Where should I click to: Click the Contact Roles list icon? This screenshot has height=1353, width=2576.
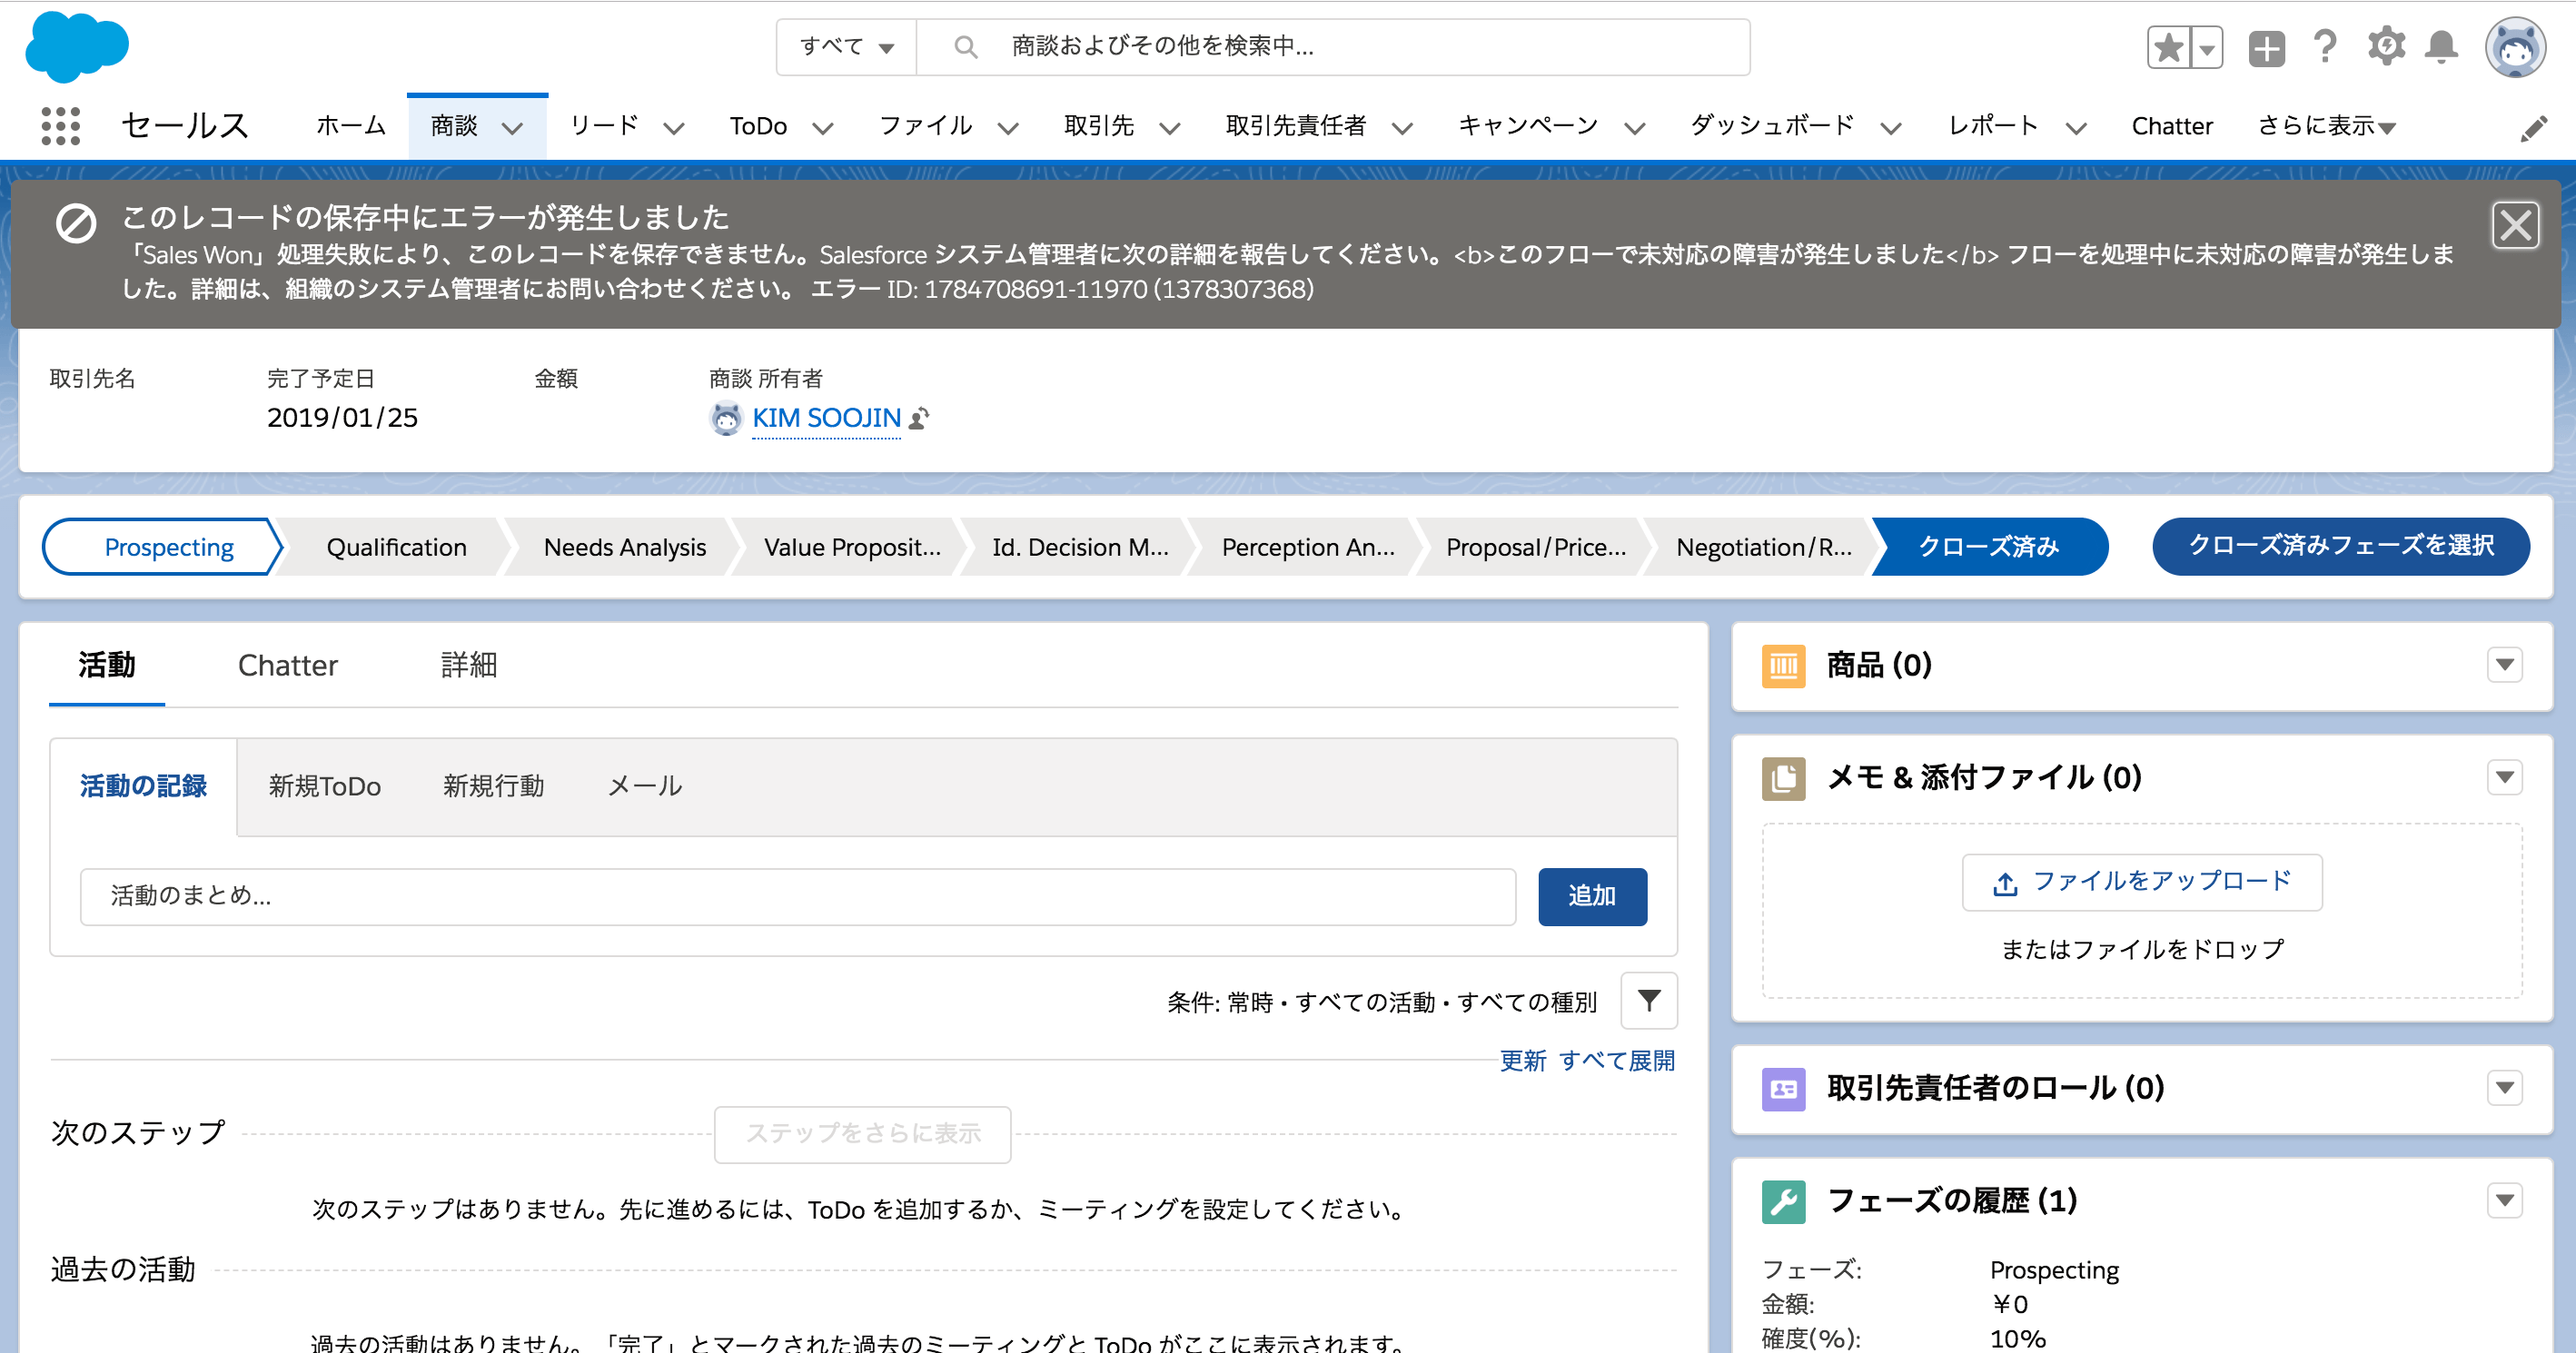click(1783, 1088)
